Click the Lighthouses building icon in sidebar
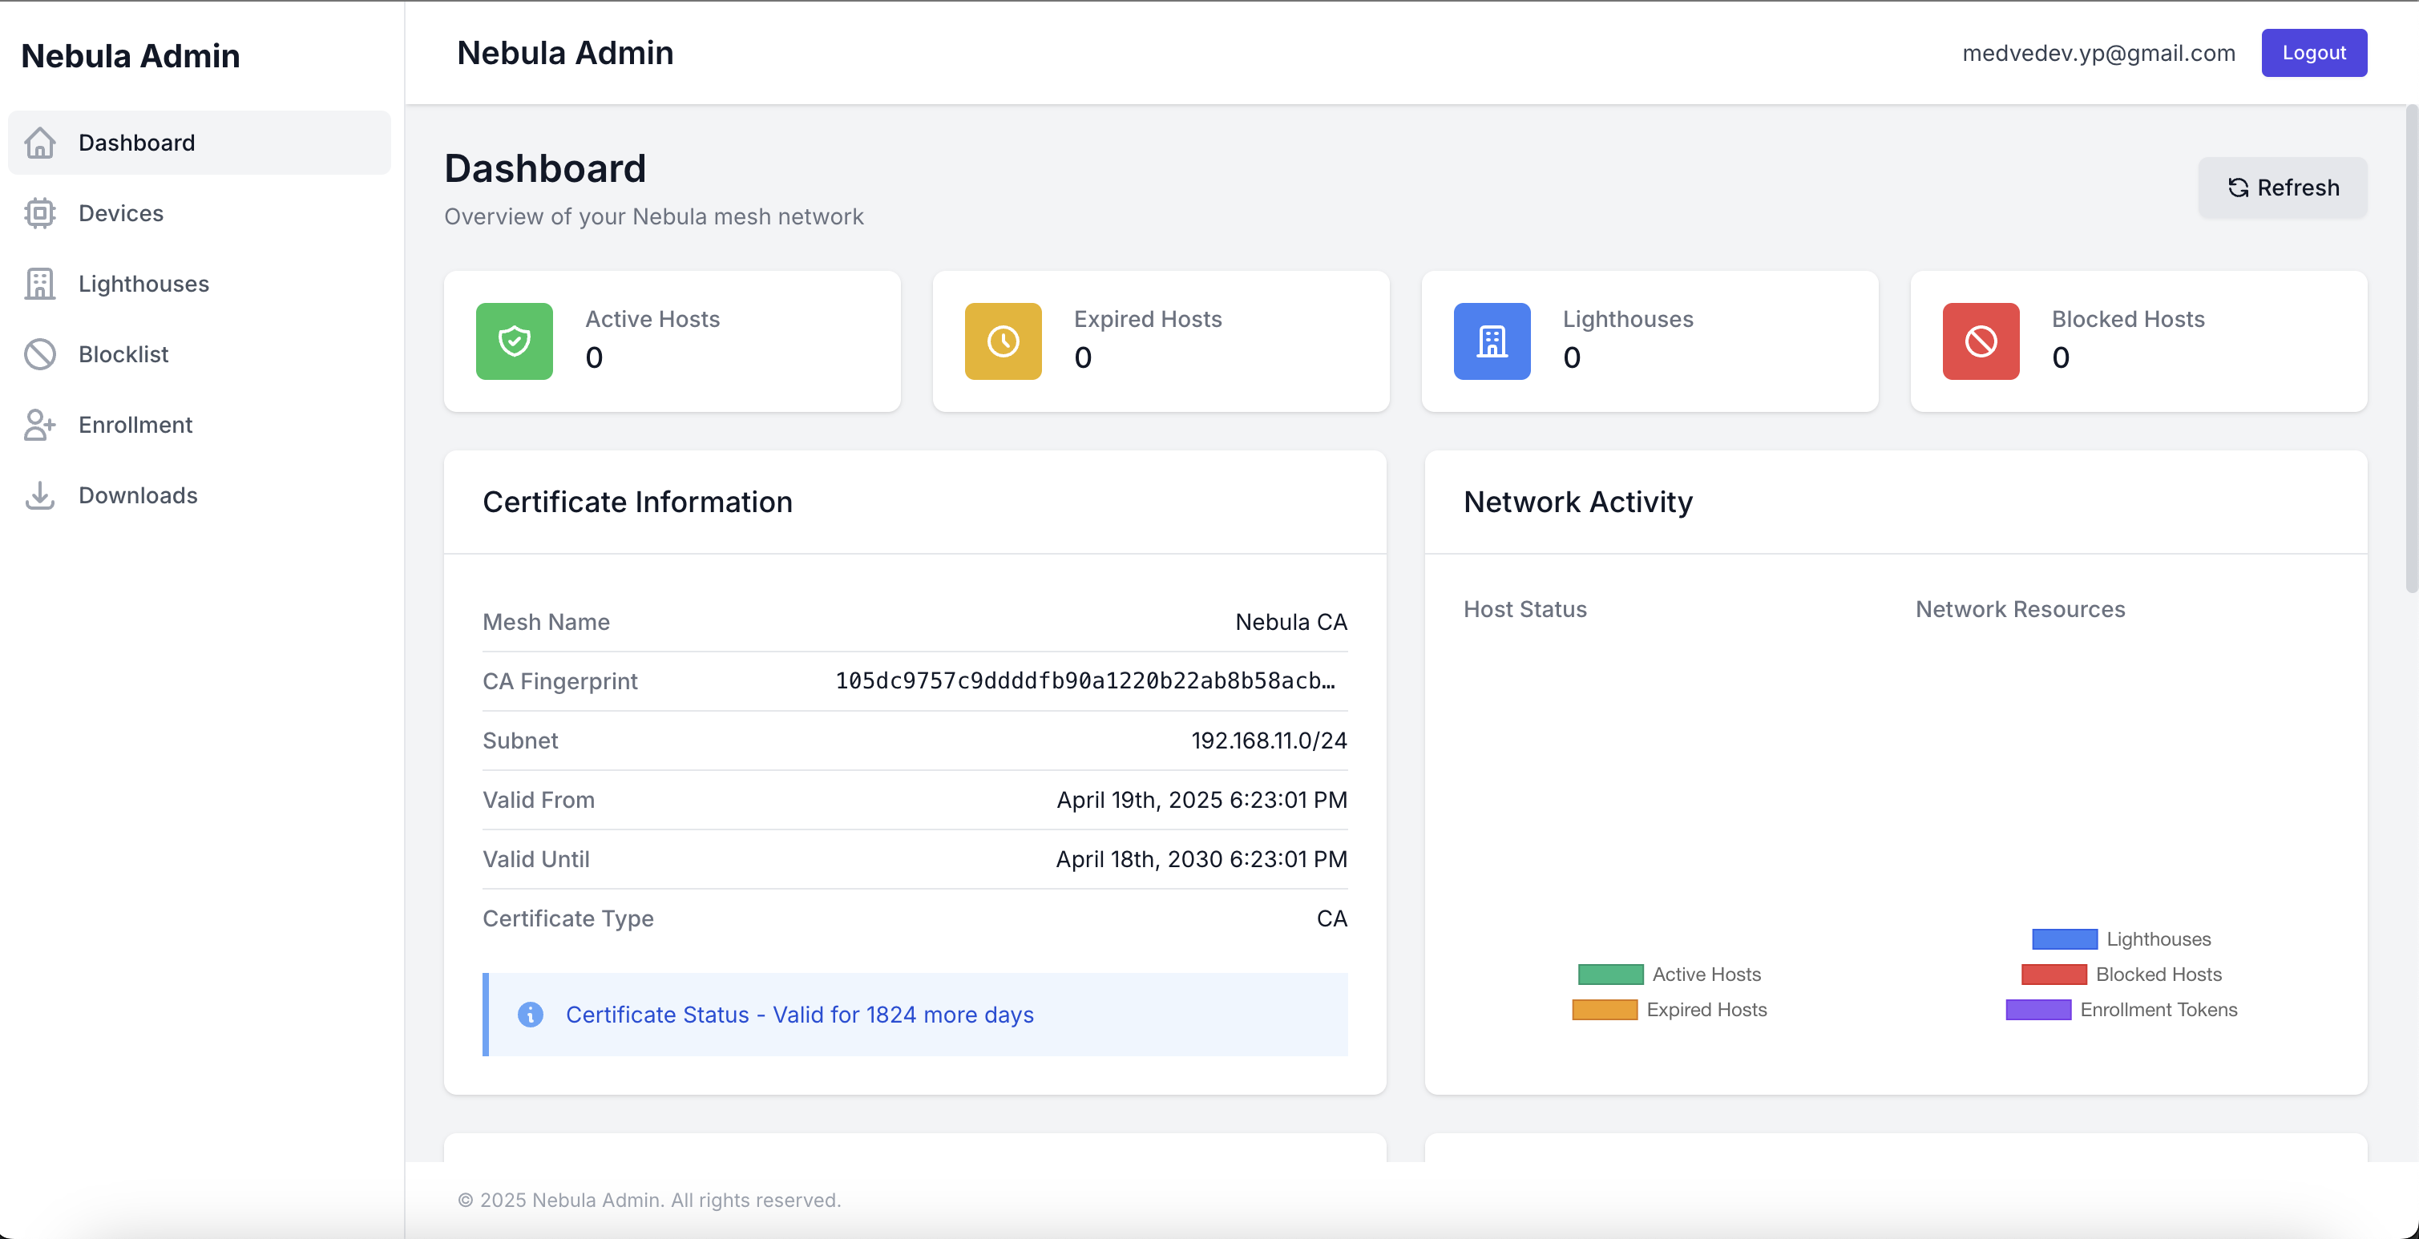This screenshot has height=1239, width=2419. point(39,284)
